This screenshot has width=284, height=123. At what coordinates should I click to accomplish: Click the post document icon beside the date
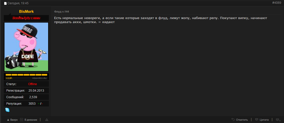pos(5,3)
